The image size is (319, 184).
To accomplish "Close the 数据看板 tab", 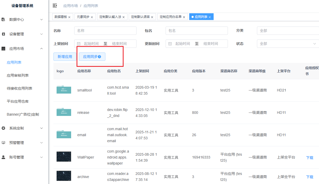I will coord(69,17).
